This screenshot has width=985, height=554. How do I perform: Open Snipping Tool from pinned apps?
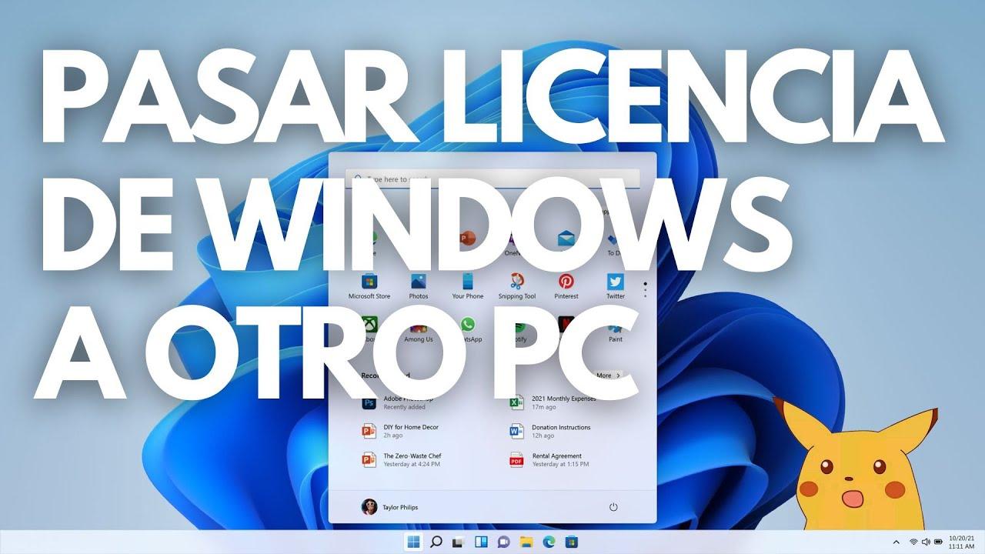516,283
